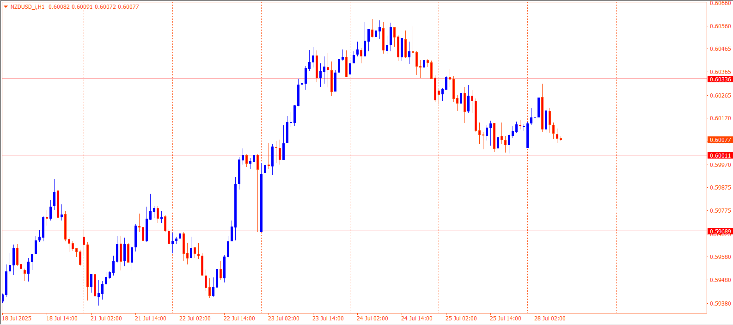
Task: Click the 21 Jul 02:00 time label
Action: coord(106,319)
